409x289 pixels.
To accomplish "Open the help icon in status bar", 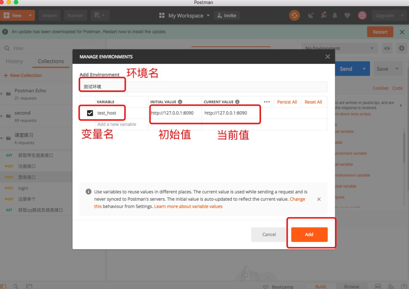I will (404, 287).
